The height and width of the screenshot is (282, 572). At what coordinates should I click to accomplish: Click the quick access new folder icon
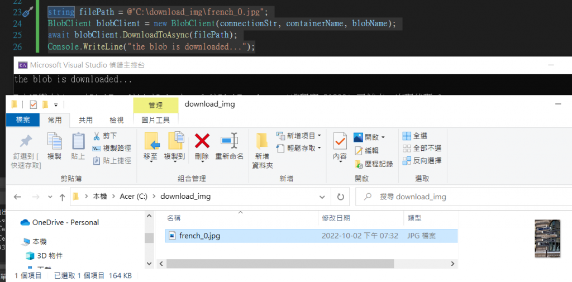[45, 105]
